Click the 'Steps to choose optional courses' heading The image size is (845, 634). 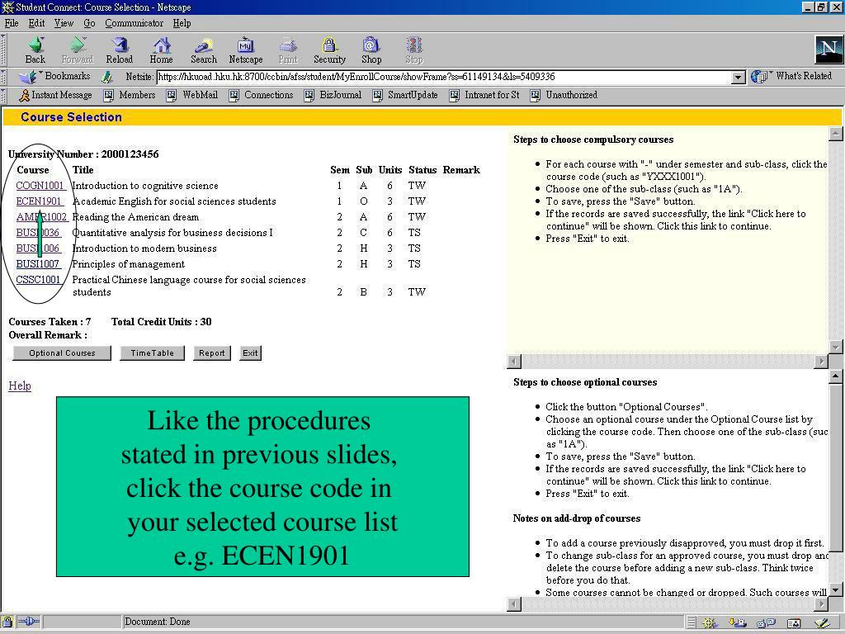coord(585,382)
